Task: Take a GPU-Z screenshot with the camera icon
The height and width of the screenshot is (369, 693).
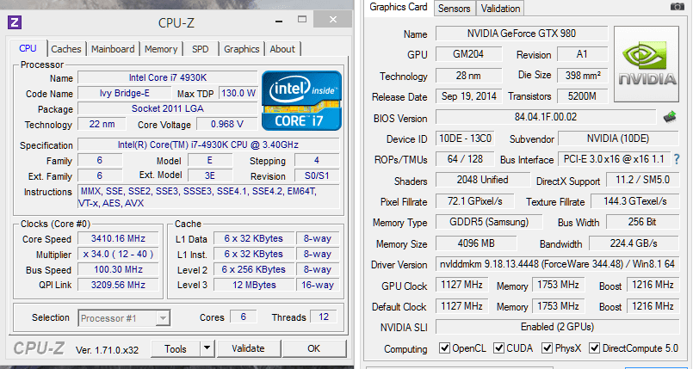Action: 678,7
